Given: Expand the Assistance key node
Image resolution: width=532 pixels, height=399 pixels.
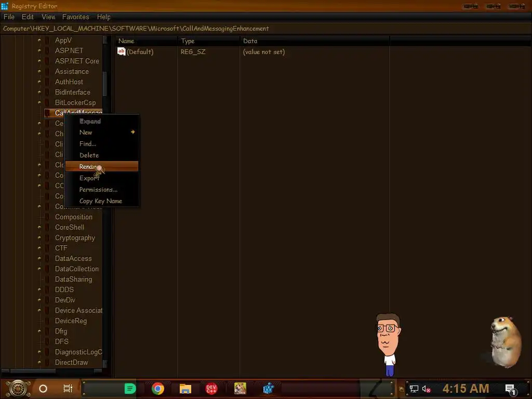Looking at the screenshot, I should click(39, 71).
